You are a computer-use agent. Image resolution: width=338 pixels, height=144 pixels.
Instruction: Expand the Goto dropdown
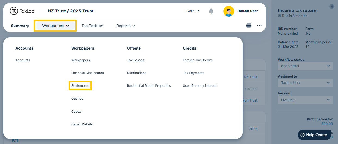tap(193, 11)
